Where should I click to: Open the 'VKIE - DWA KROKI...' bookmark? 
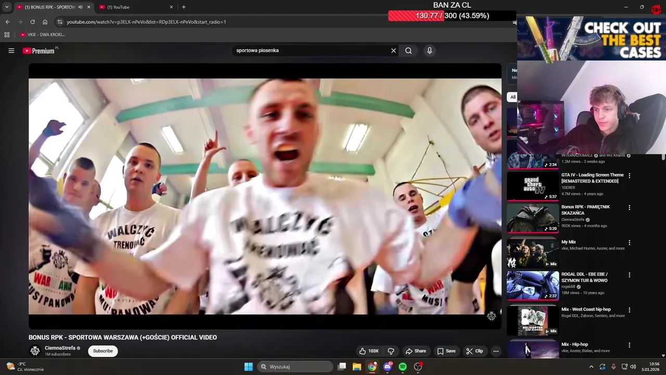[43, 34]
